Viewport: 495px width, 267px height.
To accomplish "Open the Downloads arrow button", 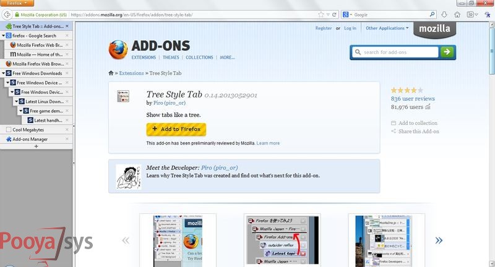I will click(x=444, y=14).
